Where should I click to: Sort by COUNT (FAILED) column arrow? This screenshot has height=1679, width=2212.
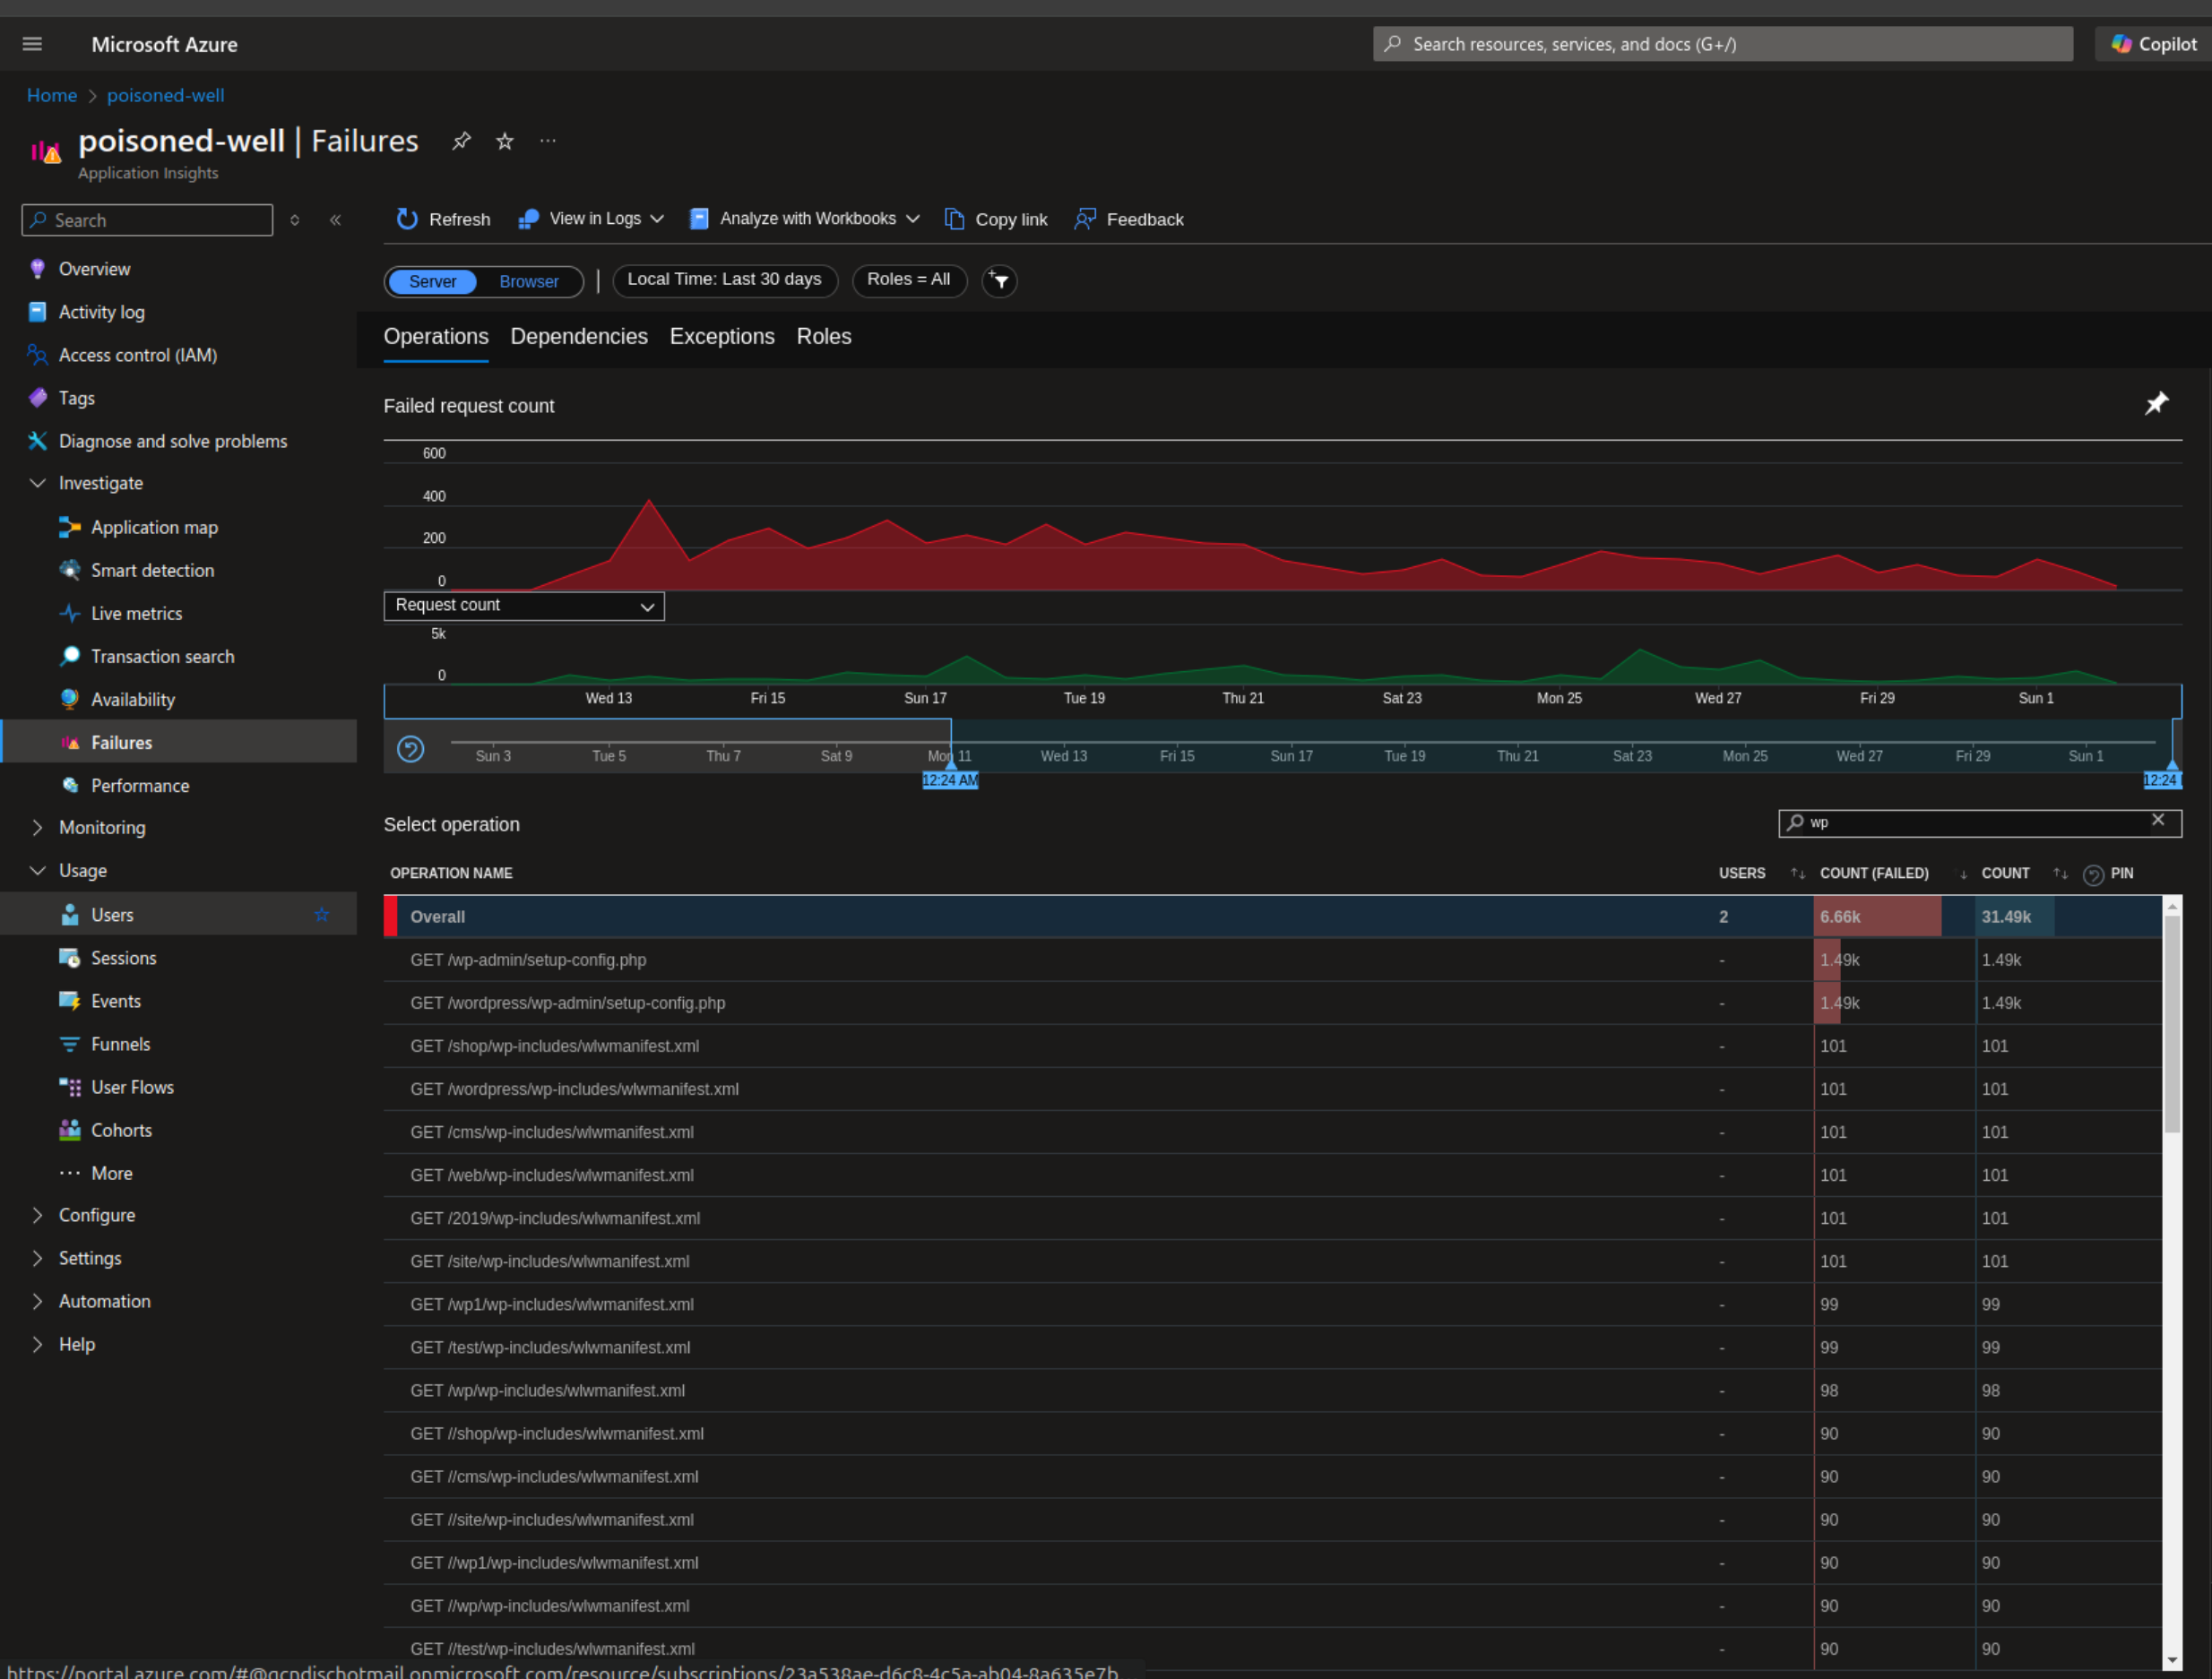click(x=1963, y=874)
